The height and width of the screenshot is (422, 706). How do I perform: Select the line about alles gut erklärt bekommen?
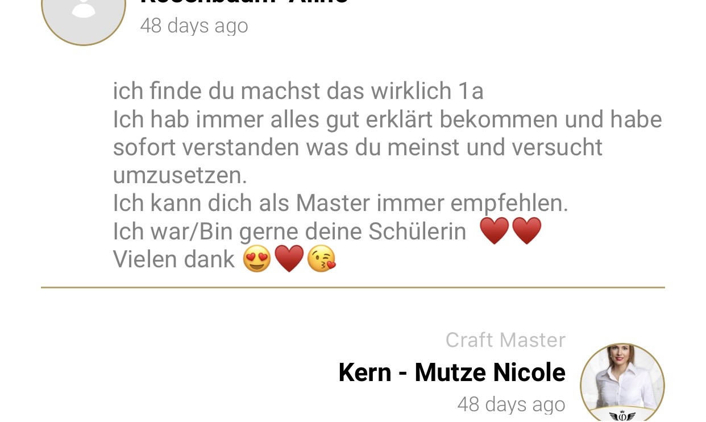pyautogui.click(x=387, y=119)
